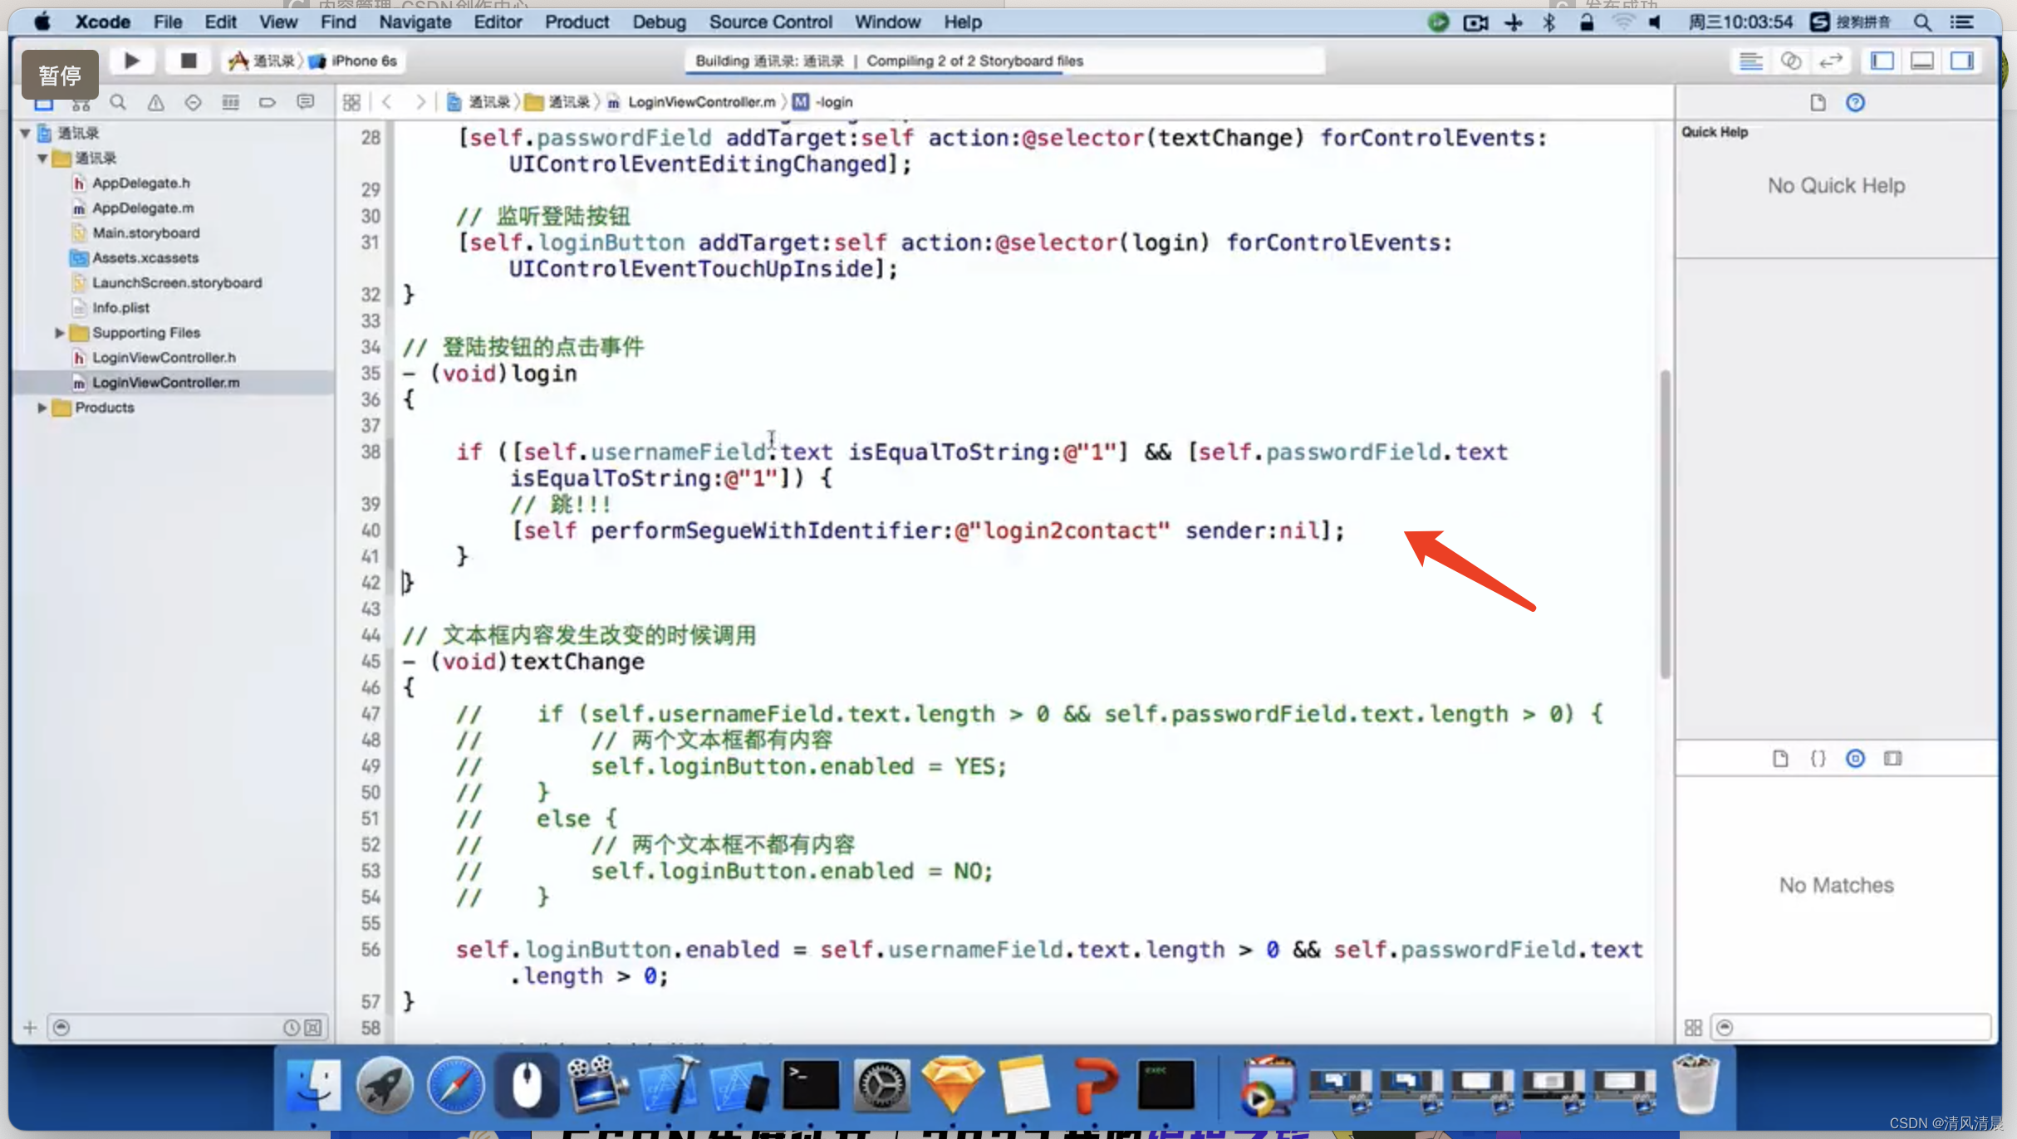
Task: Toggle the 暂停 pause button
Action: tap(58, 75)
